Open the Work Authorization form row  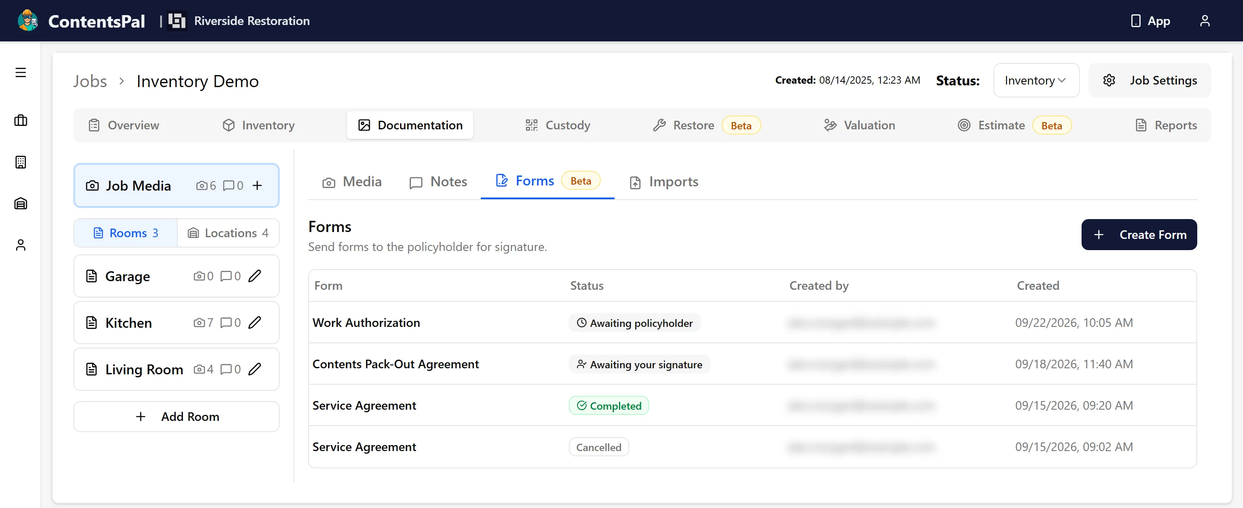coord(752,323)
